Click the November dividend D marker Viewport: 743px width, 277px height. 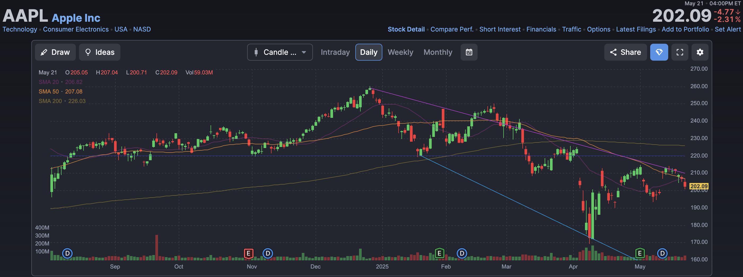click(268, 253)
